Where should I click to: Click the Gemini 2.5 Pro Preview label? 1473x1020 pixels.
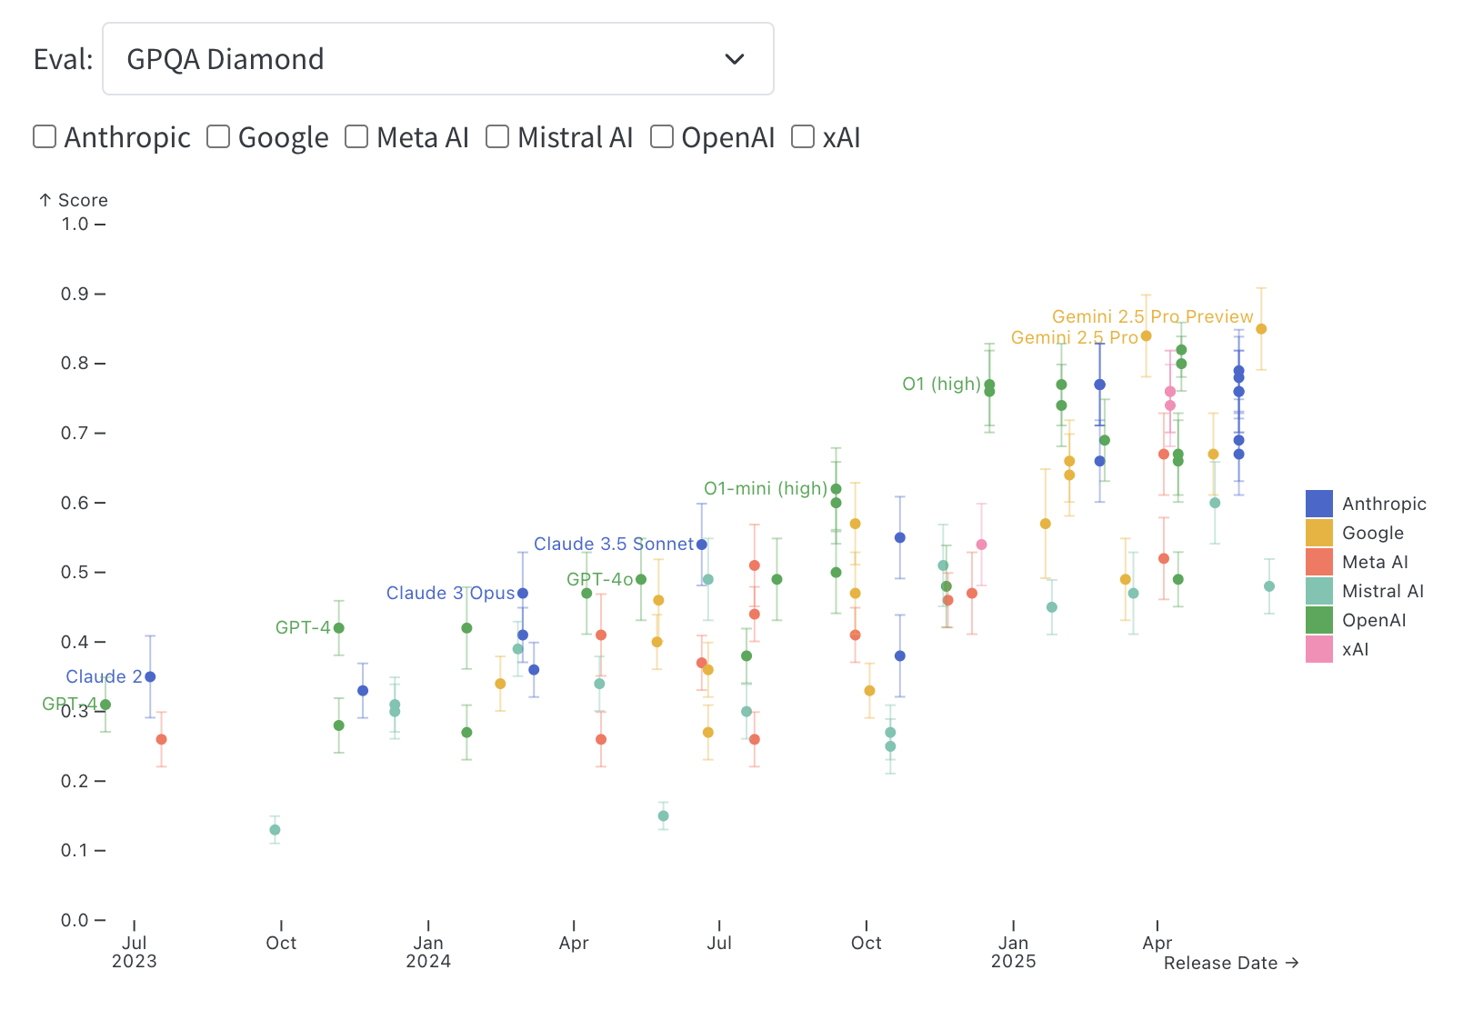click(1152, 316)
